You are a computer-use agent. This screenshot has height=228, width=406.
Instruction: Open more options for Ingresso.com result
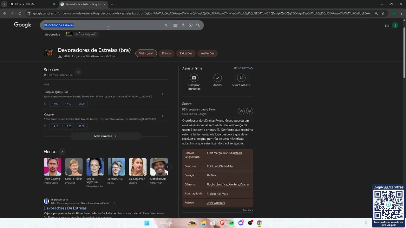[x=115, y=203]
